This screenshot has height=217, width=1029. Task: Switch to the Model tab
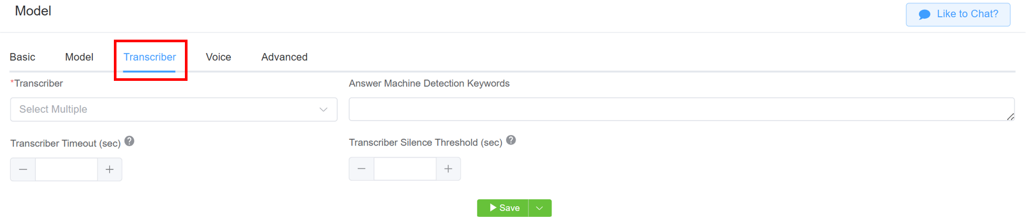pos(79,57)
